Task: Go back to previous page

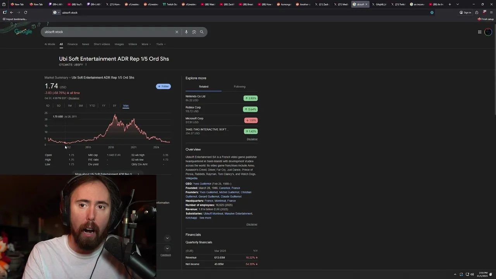Action: pos(12,12)
